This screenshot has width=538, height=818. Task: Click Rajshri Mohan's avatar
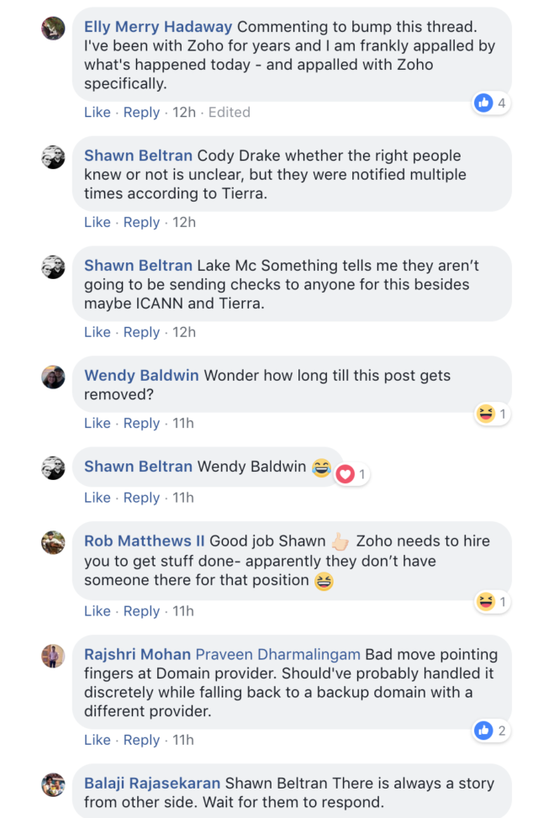(53, 656)
